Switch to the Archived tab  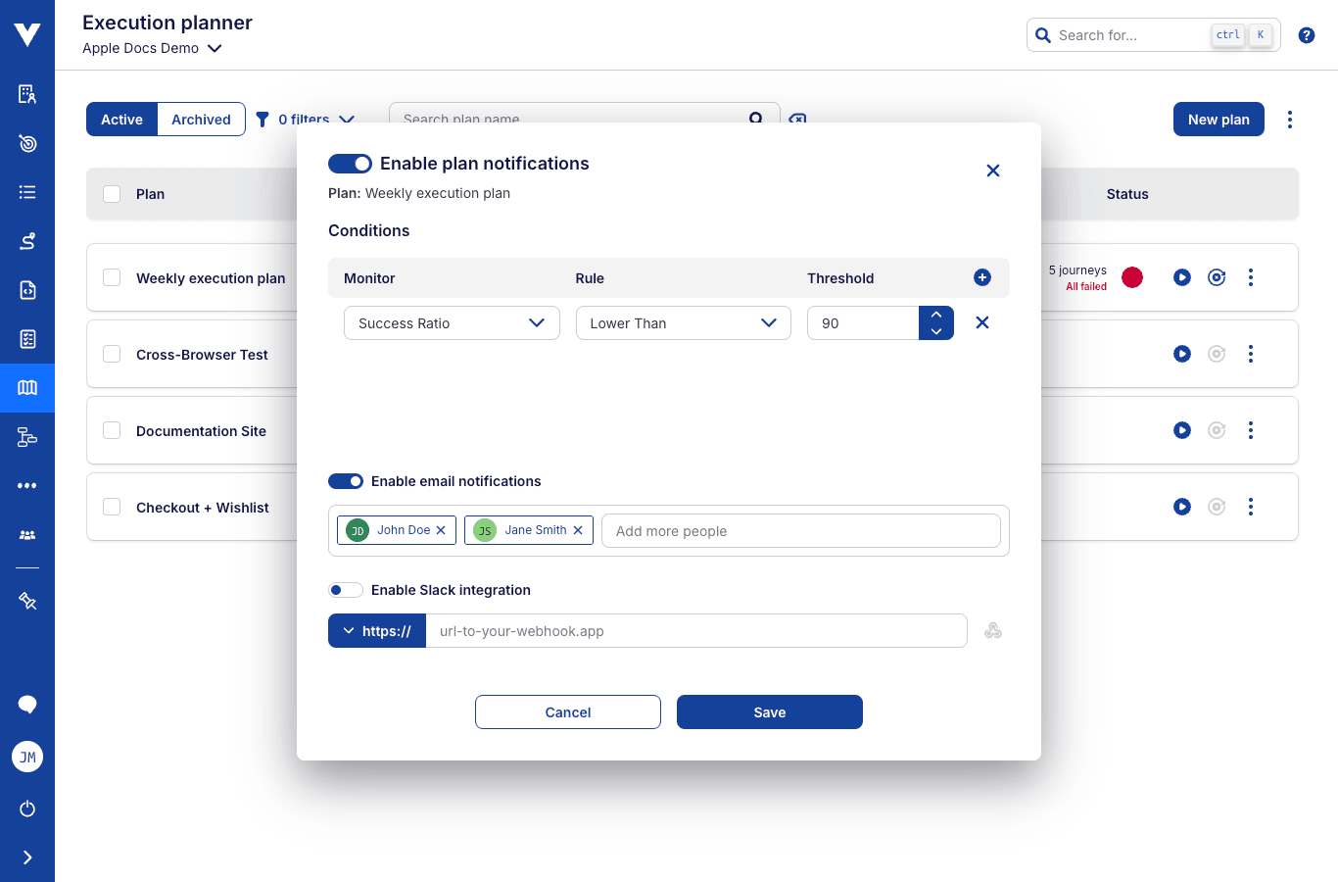200,119
